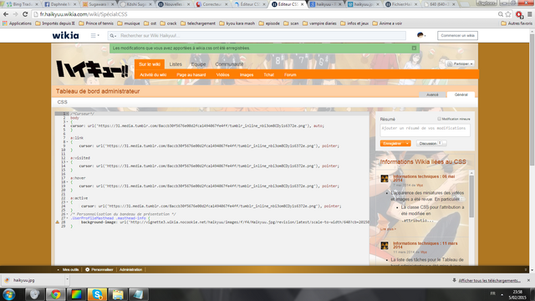Open the Communauté navigation menu
The height and width of the screenshot is (301, 535).
[x=229, y=64]
